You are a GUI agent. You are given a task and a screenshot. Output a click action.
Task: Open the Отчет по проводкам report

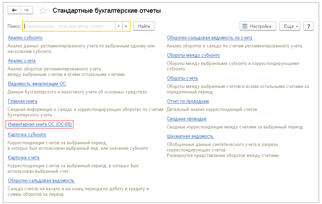point(188,101)
